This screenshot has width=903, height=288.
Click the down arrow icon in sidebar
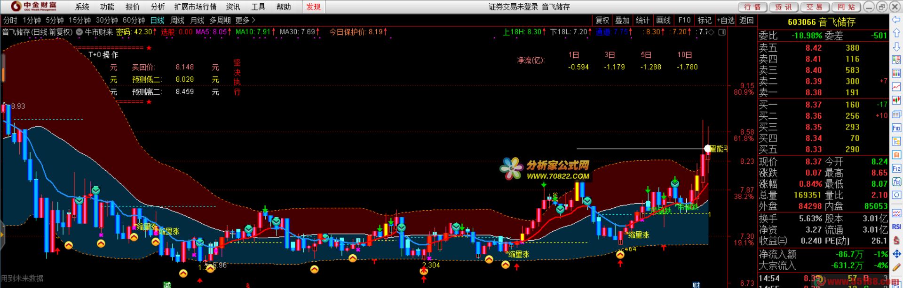click(896, 47)
